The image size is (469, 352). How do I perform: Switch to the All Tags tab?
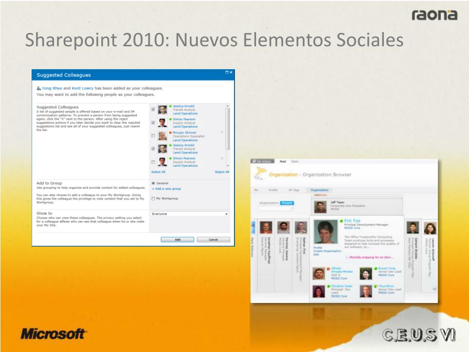(x=294, y=190)
